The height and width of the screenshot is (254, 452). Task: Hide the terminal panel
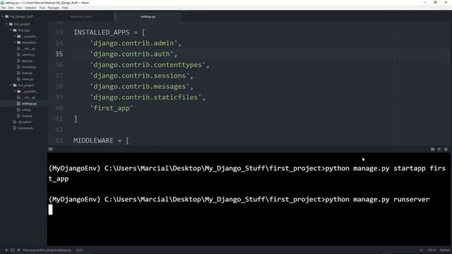click(439, 149)
